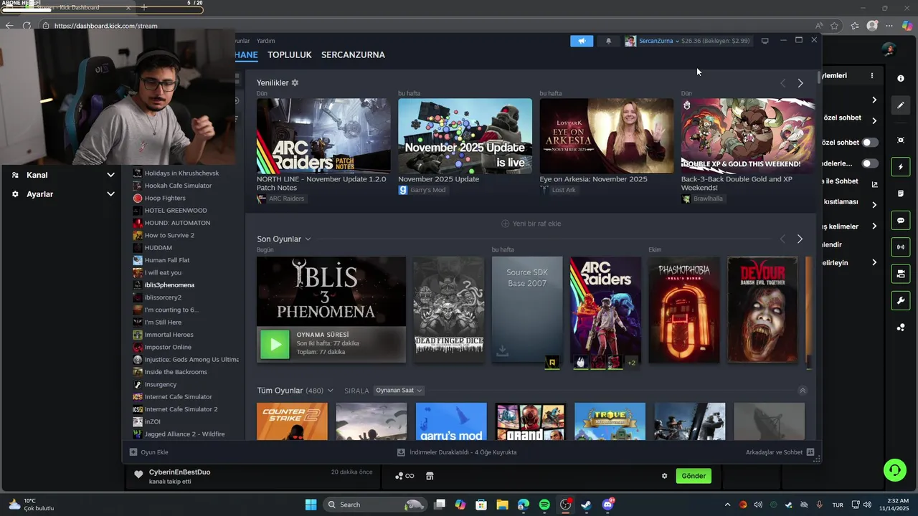The image size is (918, 516).
Task: Click the Oyun Ekle plus icon
Action: tap(133, 452)
